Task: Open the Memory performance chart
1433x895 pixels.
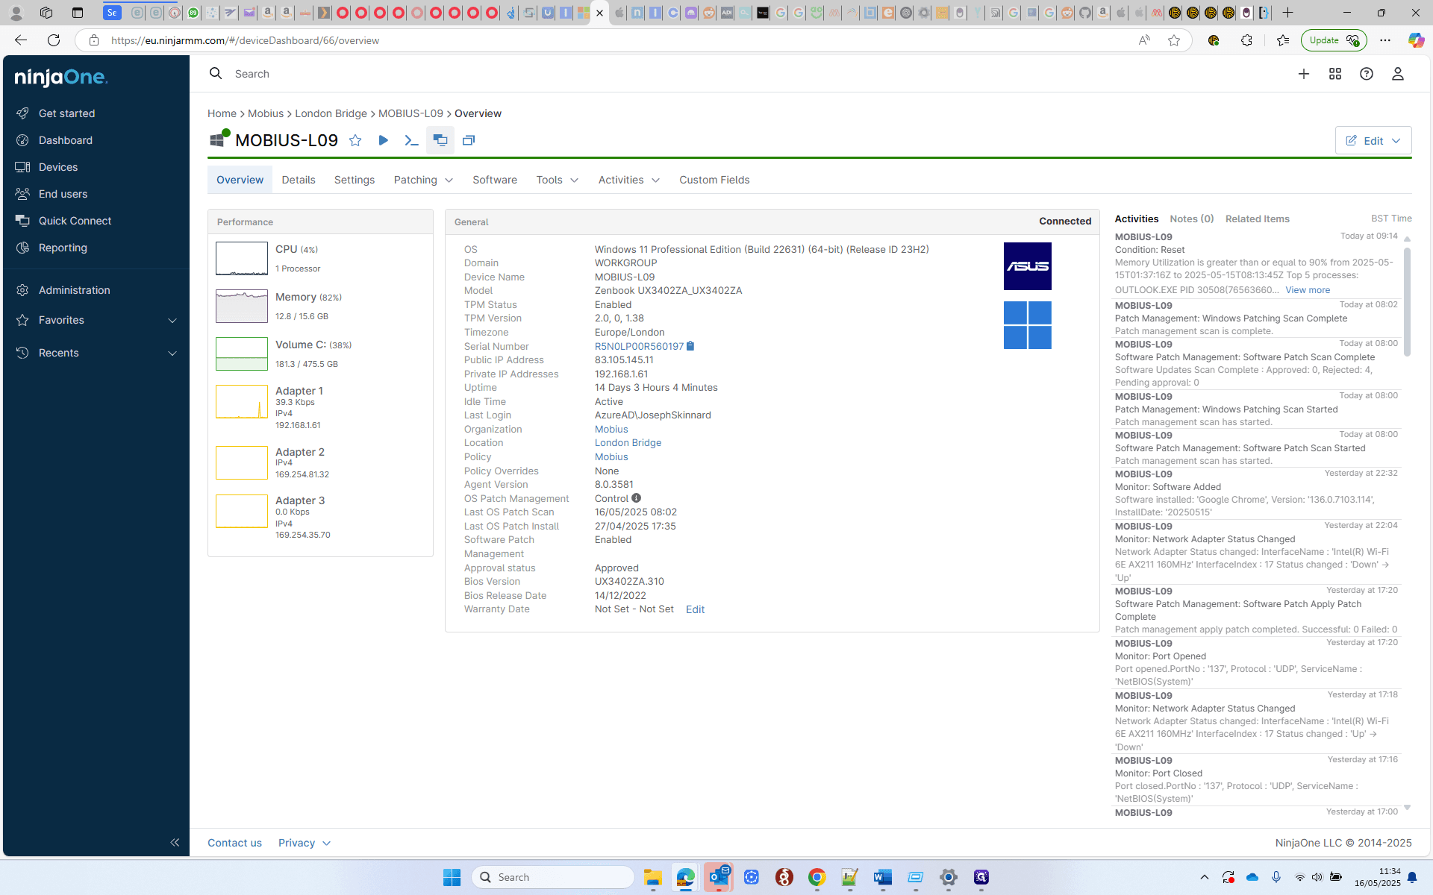Action: (x=242, y=306)
